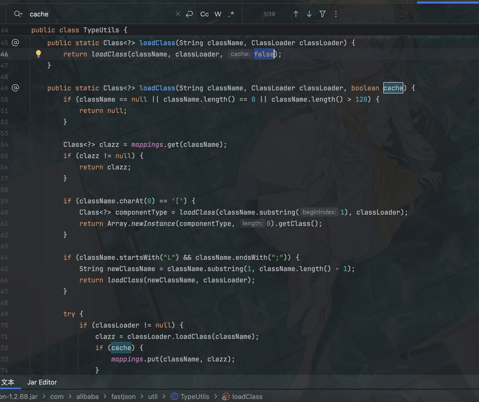Toggle Match Case (Cc) search option
479x402 pixels.
click(204, 14)
